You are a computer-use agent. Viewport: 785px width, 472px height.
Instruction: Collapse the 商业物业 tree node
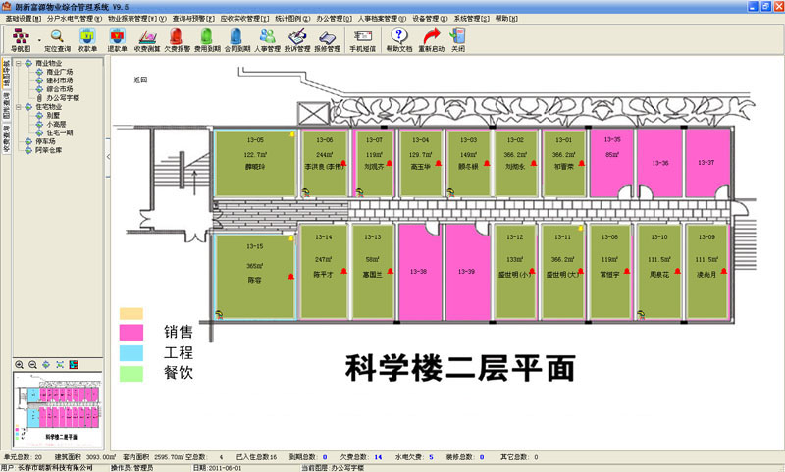point(18,64)
